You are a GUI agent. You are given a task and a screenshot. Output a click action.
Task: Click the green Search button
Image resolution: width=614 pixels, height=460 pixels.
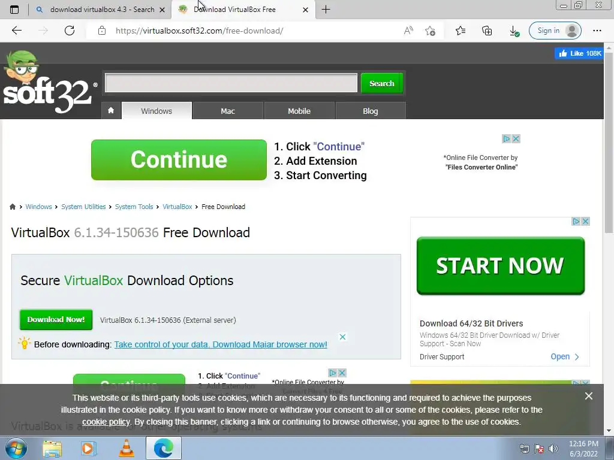pos(382,83)
